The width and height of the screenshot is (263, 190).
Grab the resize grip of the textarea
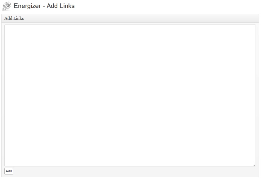pyautogui.click(x=254, y=164)
